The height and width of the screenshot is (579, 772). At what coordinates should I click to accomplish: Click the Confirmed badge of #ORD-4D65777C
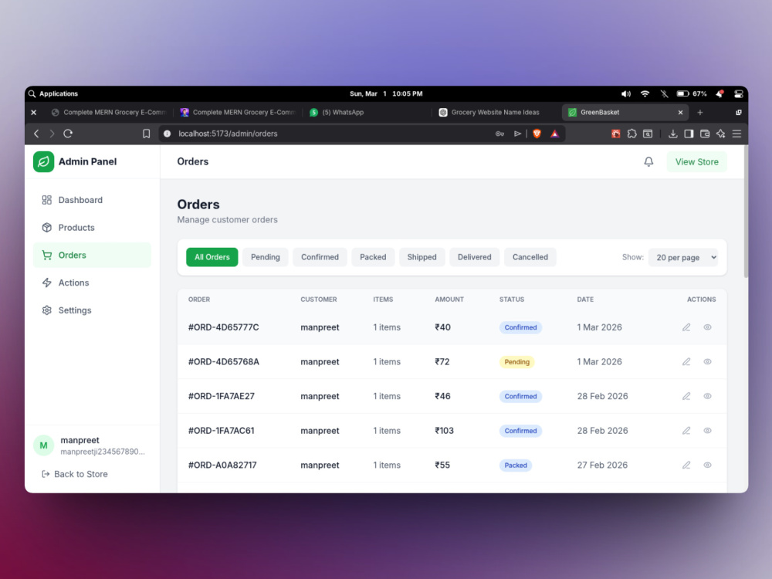tap(520, 327)
